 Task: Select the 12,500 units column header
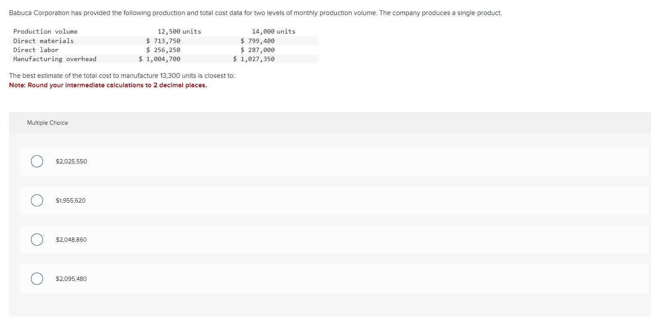tap(179, 31)
